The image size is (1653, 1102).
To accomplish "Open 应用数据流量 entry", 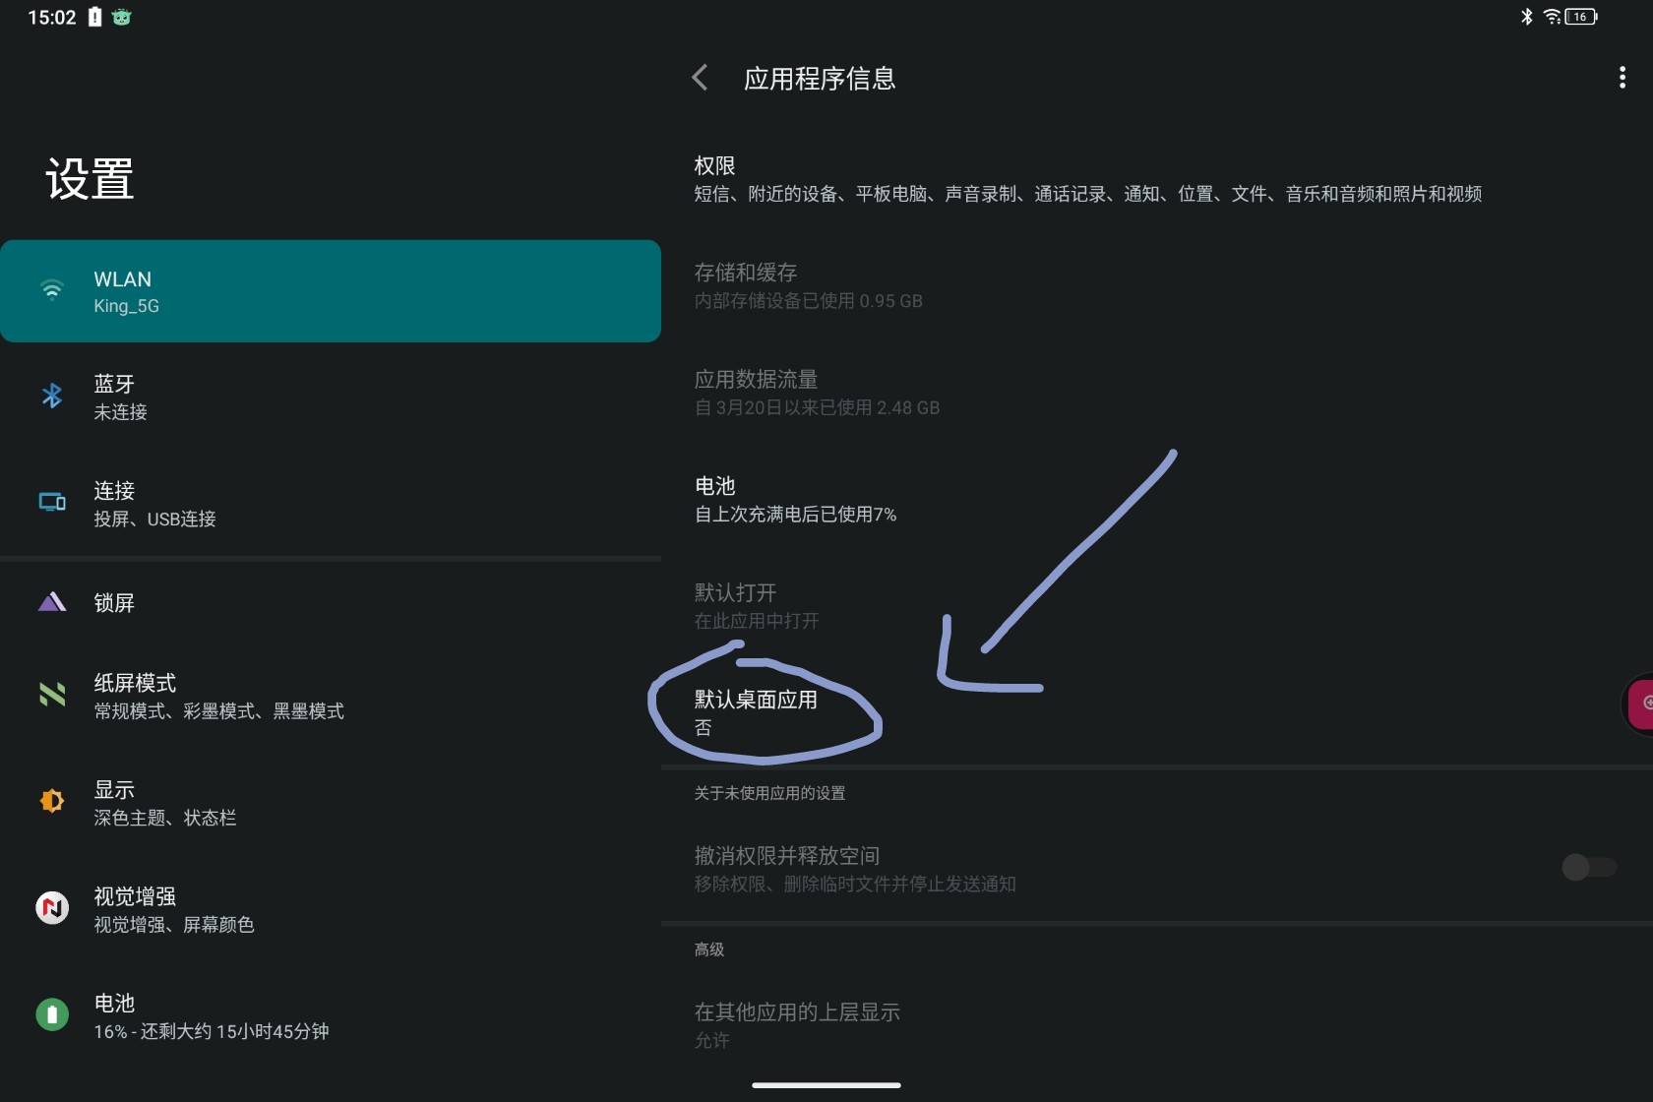I will click(x=1157, y=393).
